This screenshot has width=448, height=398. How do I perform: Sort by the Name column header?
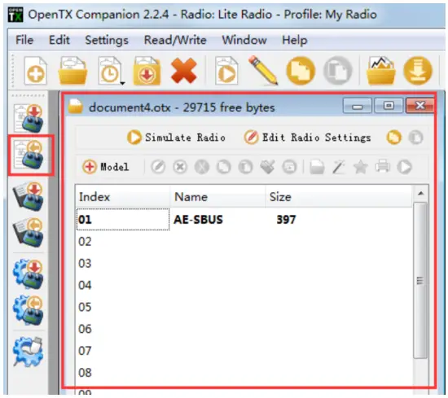click(217, 197)
